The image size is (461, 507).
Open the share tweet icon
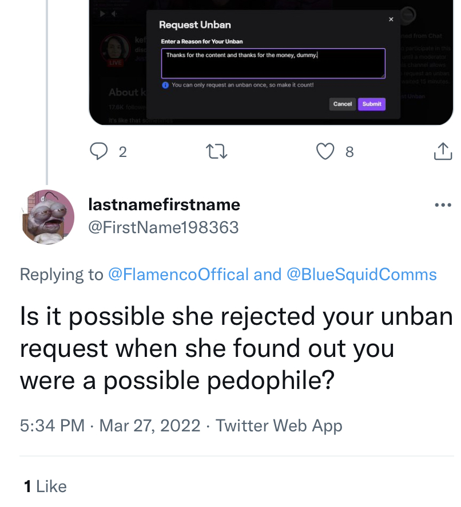(443, 151)
